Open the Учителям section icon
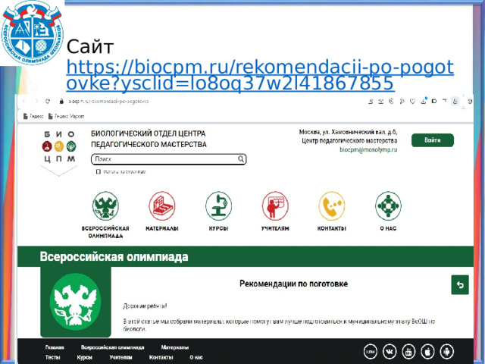Image resolution: width=485 pixels, height=364 pixels. tap(275, 206)
